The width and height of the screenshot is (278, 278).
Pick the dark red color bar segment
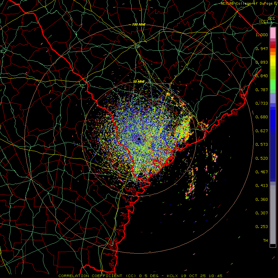pos(273,46)
